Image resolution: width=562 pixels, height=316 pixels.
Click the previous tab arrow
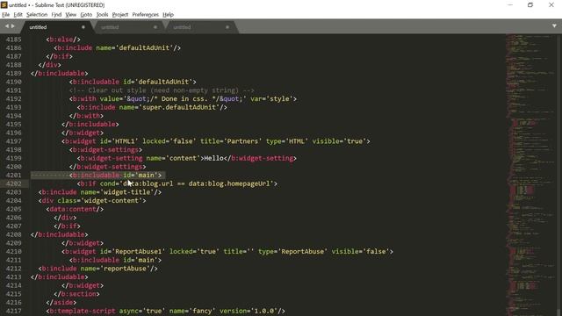click(6, 26)
